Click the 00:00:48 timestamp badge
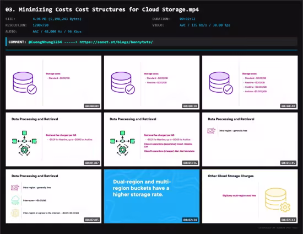The image size is (303, 234). click(x=288, y=106)
